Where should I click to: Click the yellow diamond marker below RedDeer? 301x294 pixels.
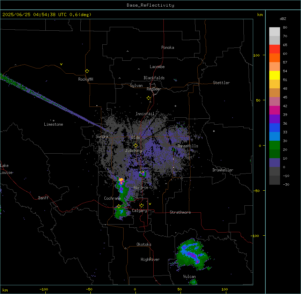point(148,98)
